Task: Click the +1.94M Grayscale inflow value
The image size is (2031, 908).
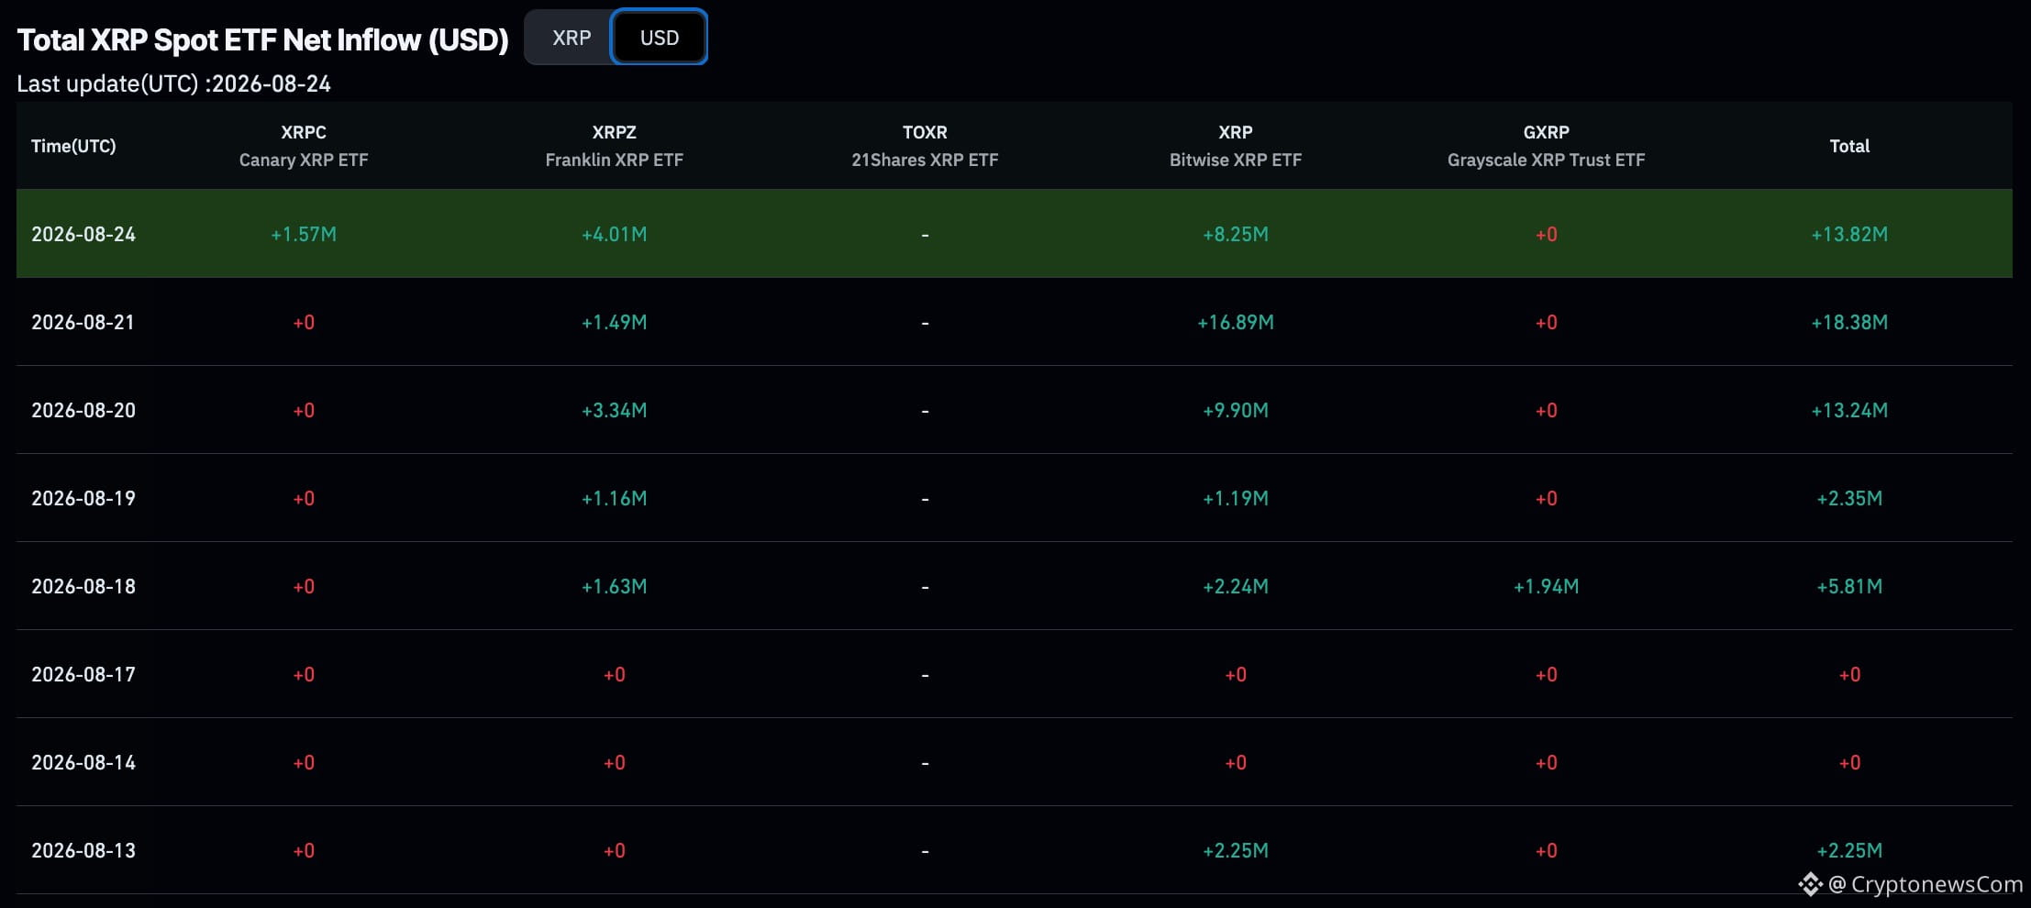Action: click(1546, 586)
